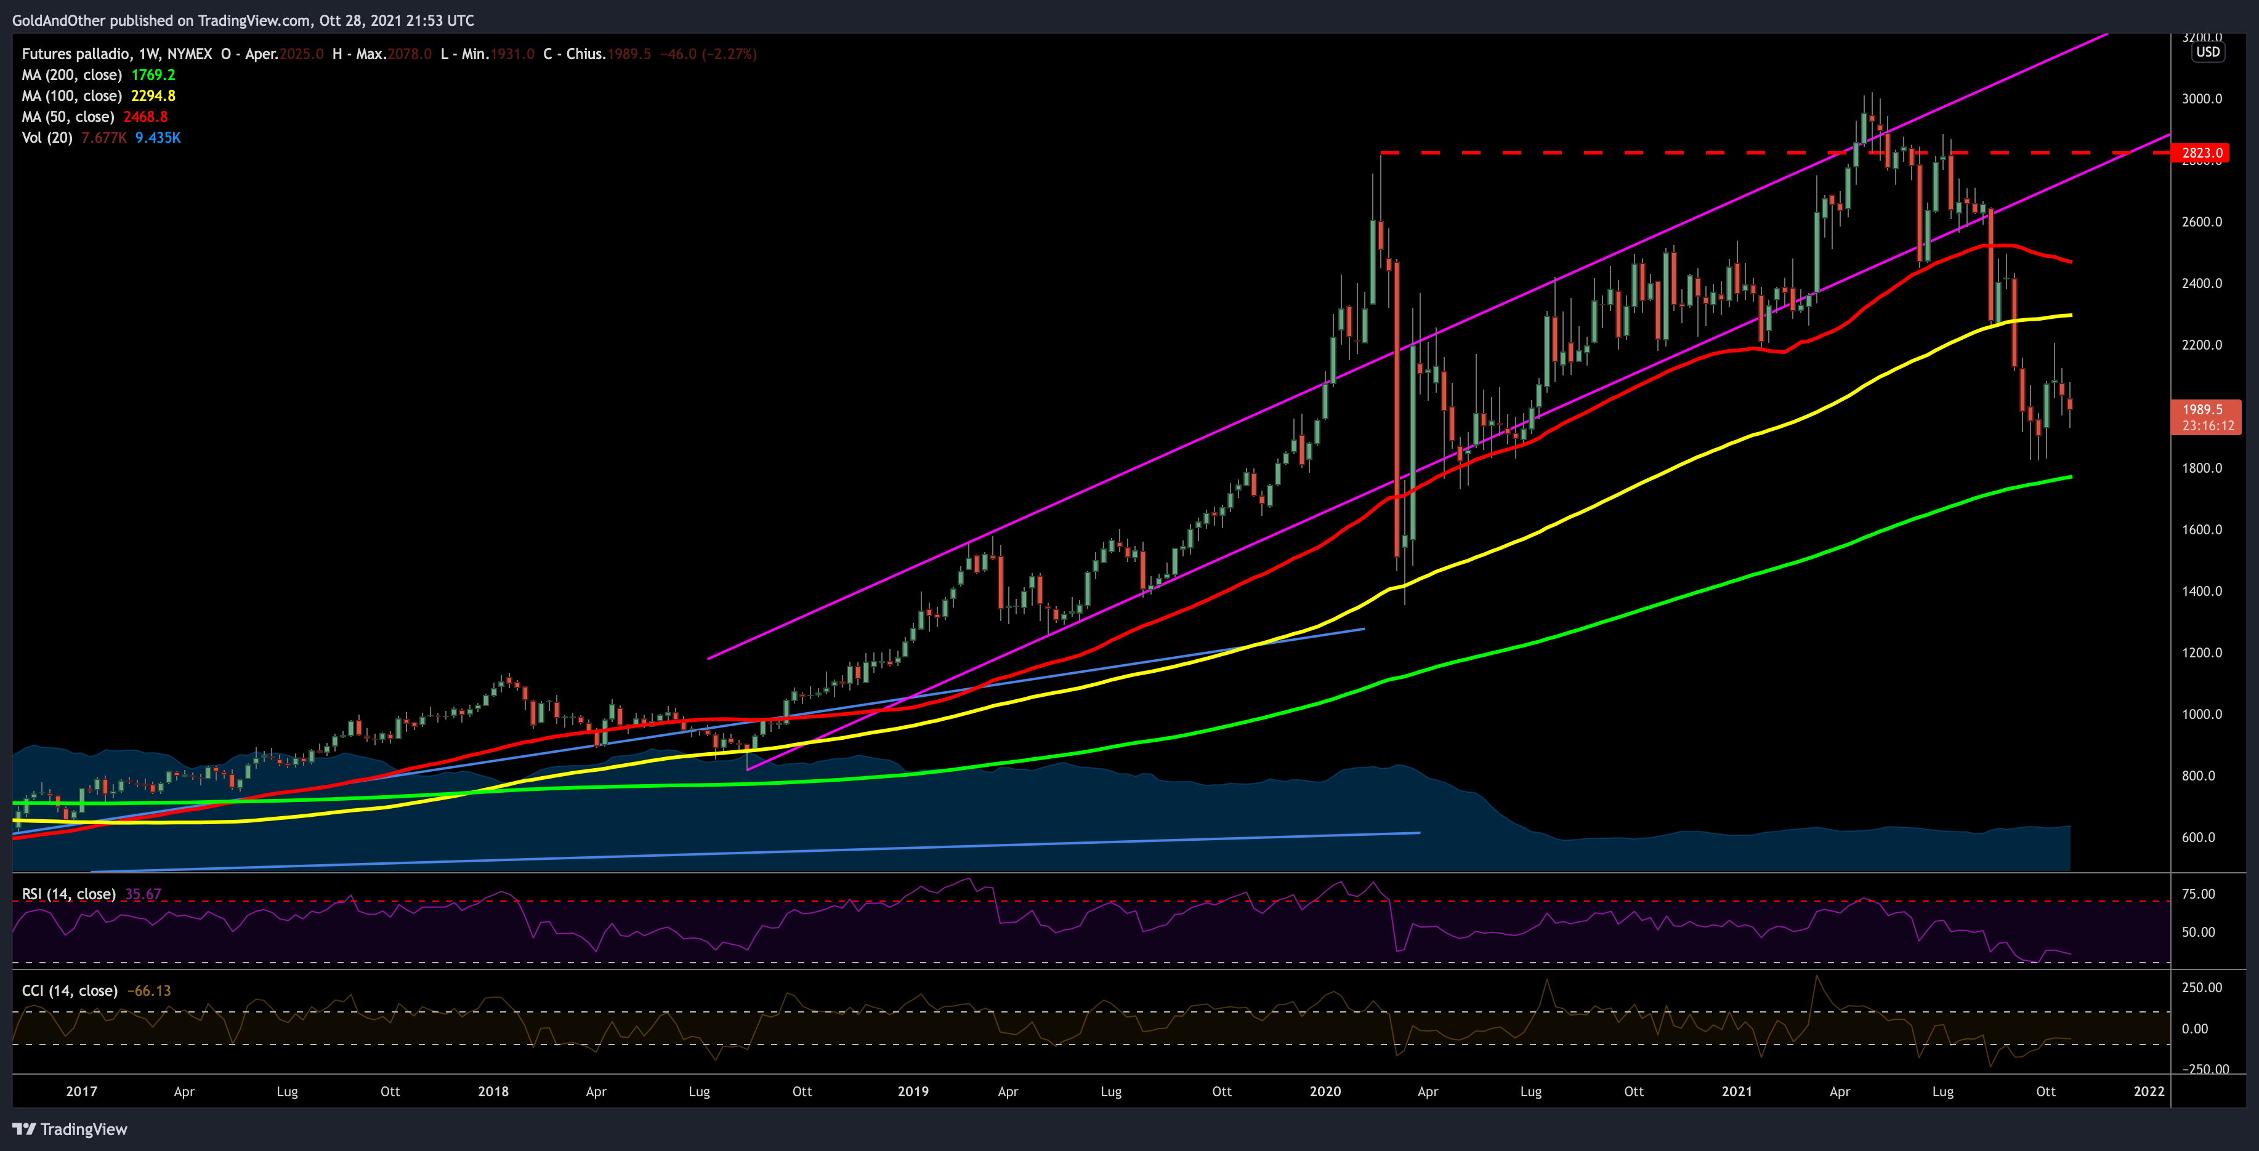
Task: Select the MA (100, close) legend
Action: pos(72,97)
